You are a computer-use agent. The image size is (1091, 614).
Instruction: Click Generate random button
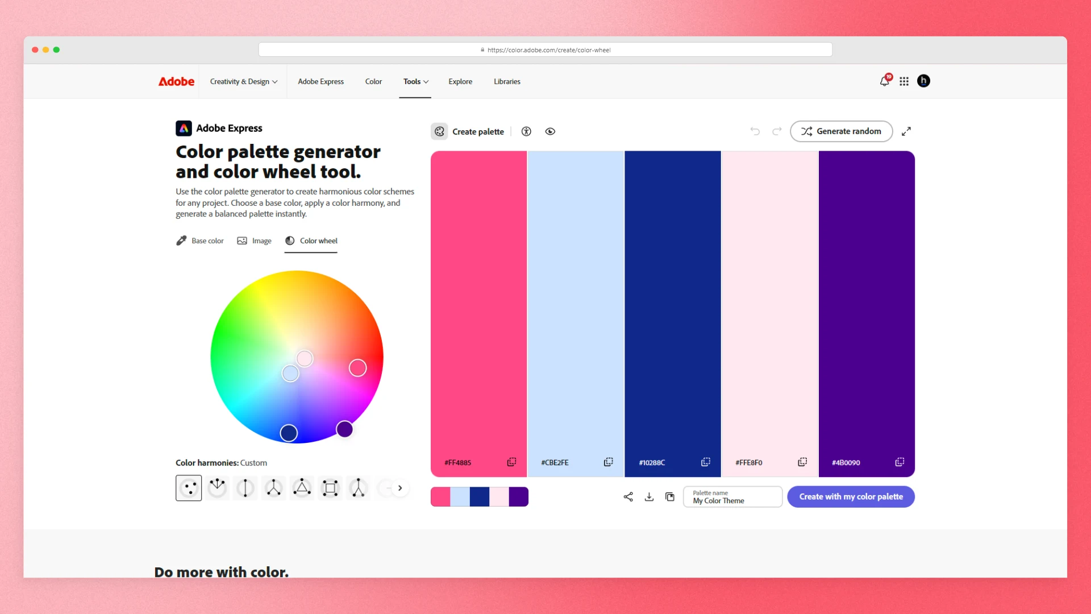click(x=842, y=131)
